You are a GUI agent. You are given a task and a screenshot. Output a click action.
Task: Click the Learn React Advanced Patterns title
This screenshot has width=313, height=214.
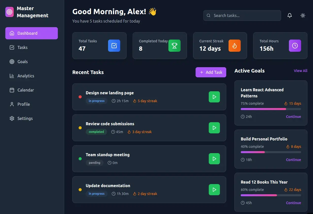(262, 93)
